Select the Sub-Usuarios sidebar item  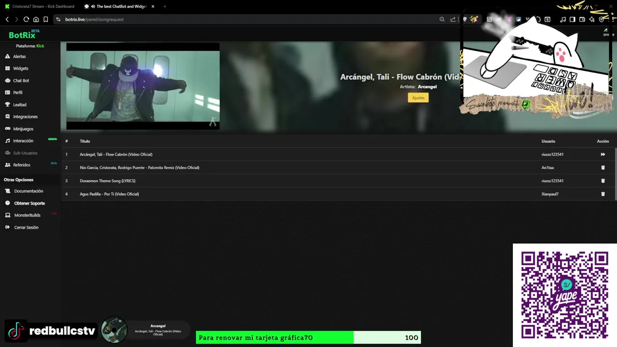[25, 153]
